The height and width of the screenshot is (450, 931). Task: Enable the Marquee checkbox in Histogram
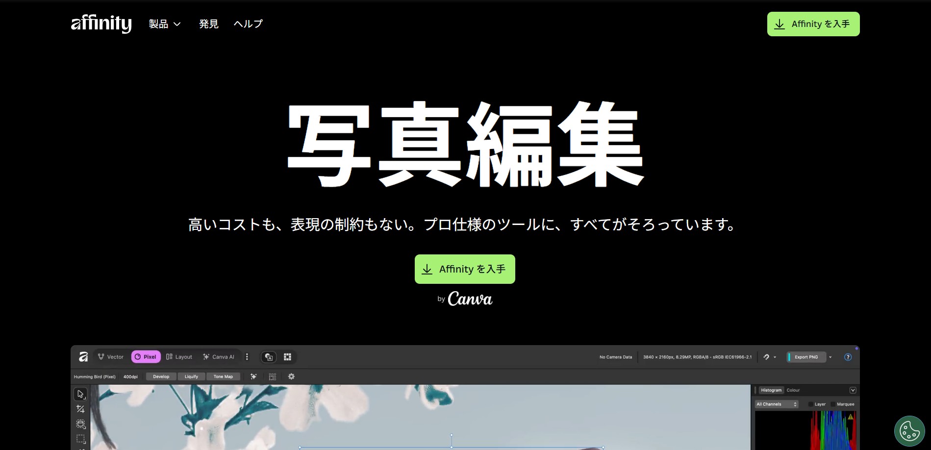[833, 404]
